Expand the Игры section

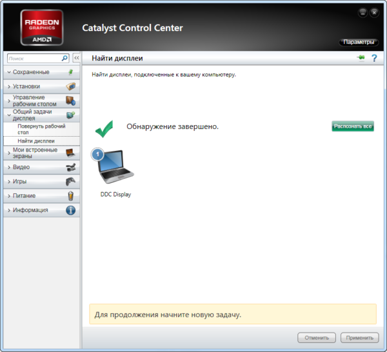(x=9, y=182)
